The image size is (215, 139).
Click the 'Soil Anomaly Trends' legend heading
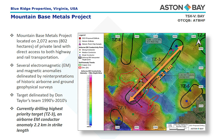tap(87, 62)
